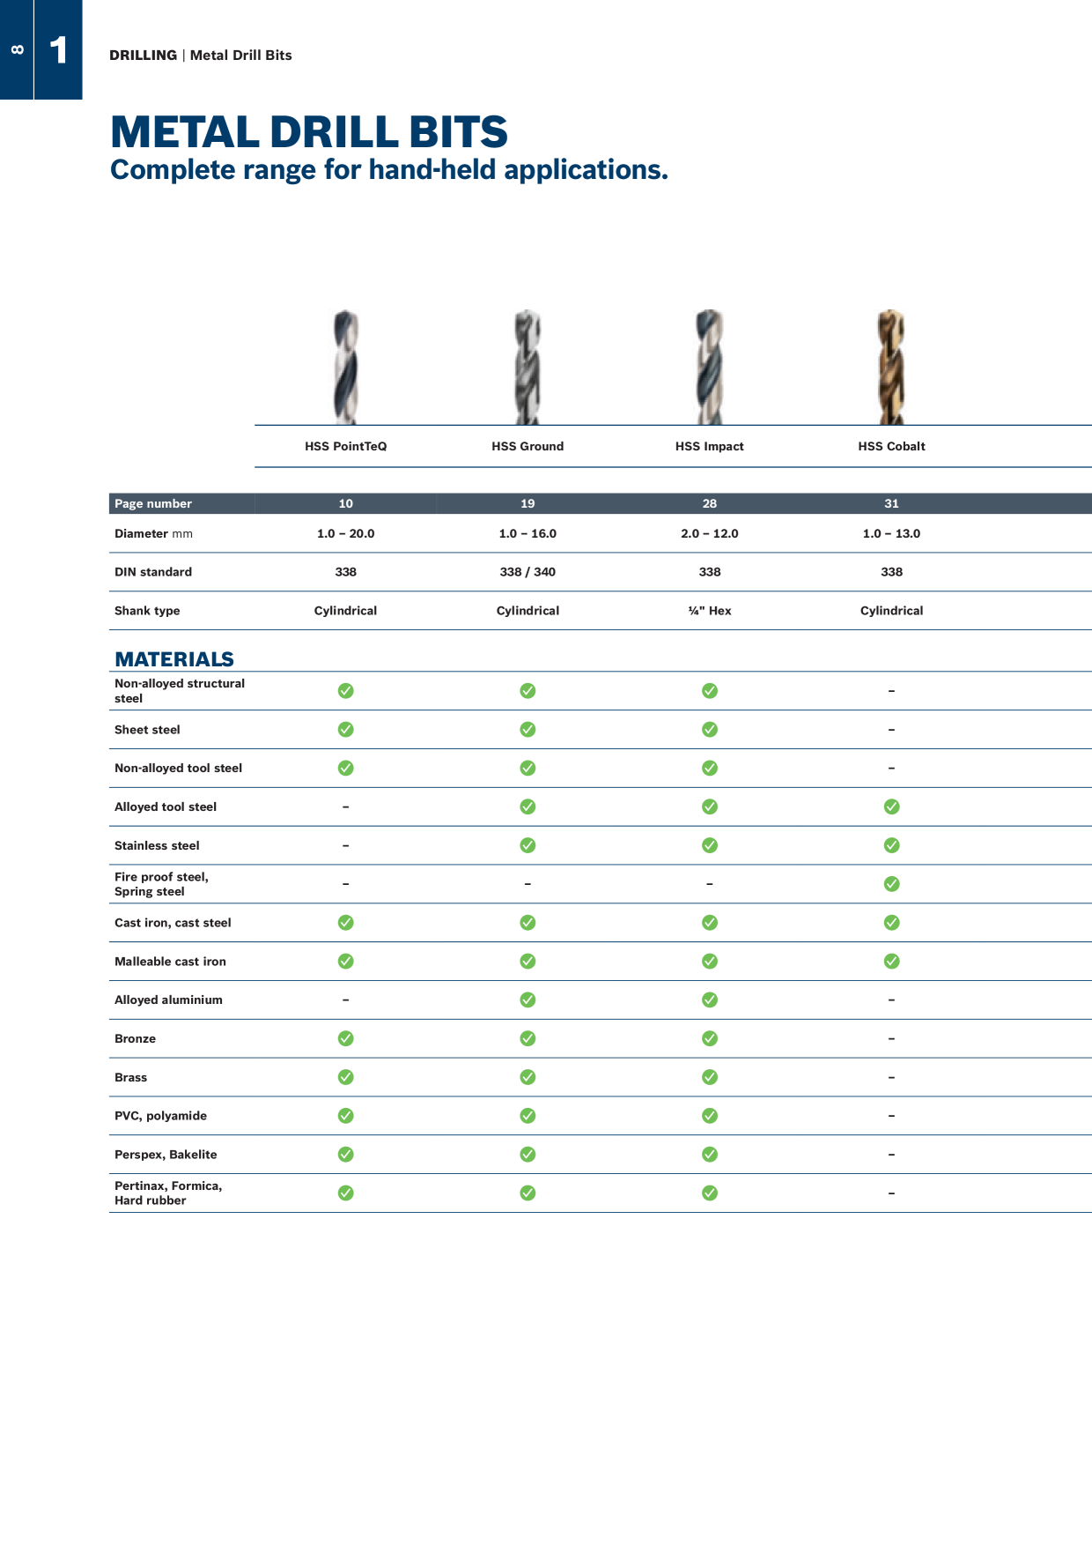This screenshot has width=1092, height=1546.
Task: Click HSS Cobalt checkmark for Malleable cast iron
Action: click(892, 962)
